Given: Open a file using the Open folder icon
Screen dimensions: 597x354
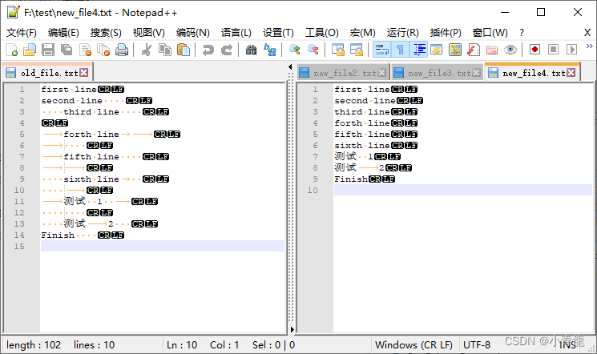Looking at the screenshot, I should [30, 50].
